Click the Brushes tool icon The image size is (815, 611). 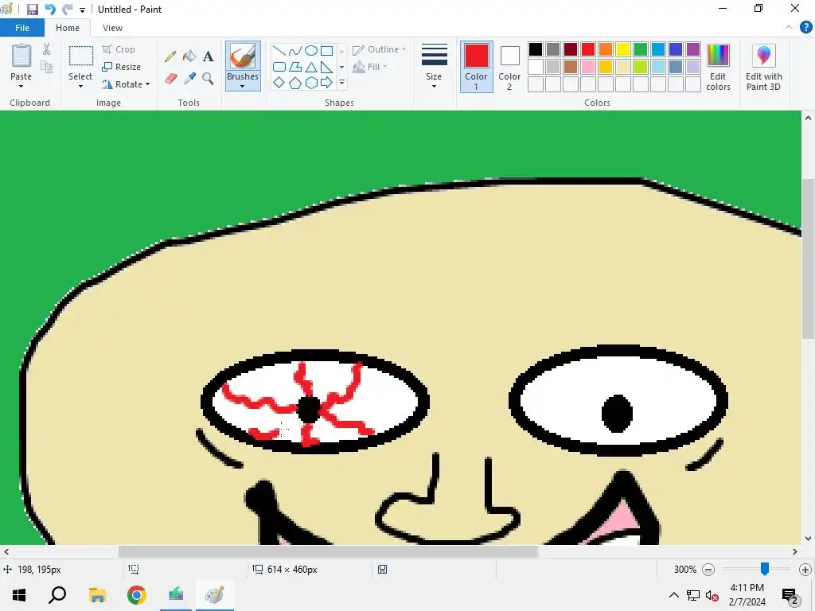243,56
